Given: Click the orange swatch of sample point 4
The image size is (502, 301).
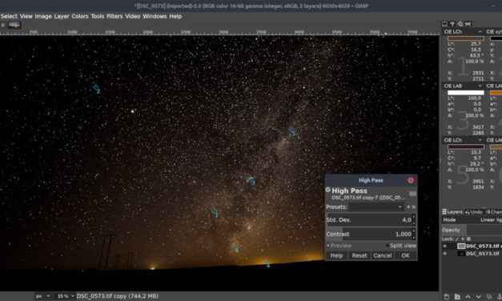Looking at the screenshot, I should click(496, 93).
